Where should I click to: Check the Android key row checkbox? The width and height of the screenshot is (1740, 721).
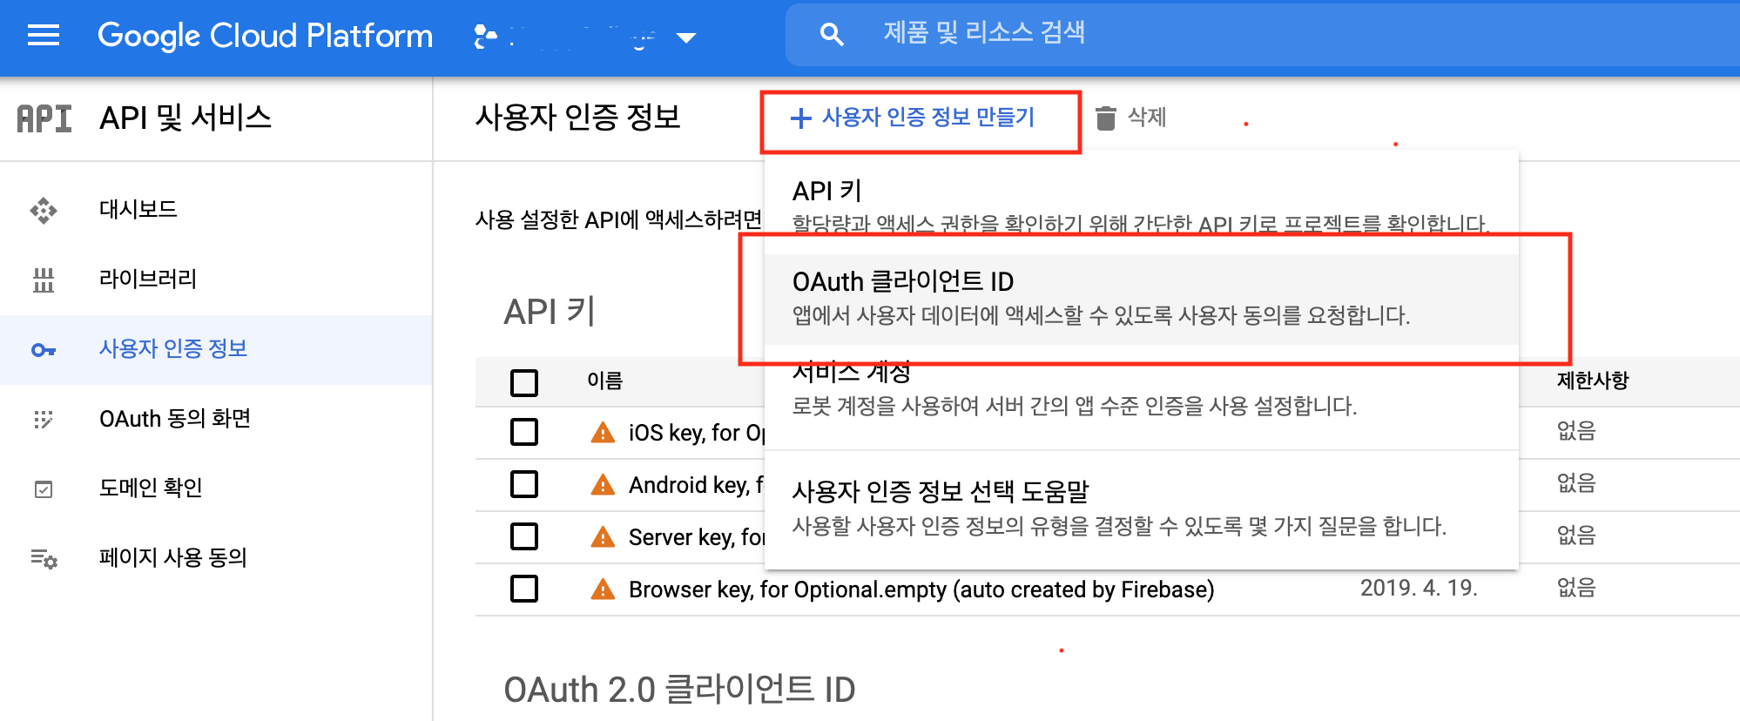point(524,484)
